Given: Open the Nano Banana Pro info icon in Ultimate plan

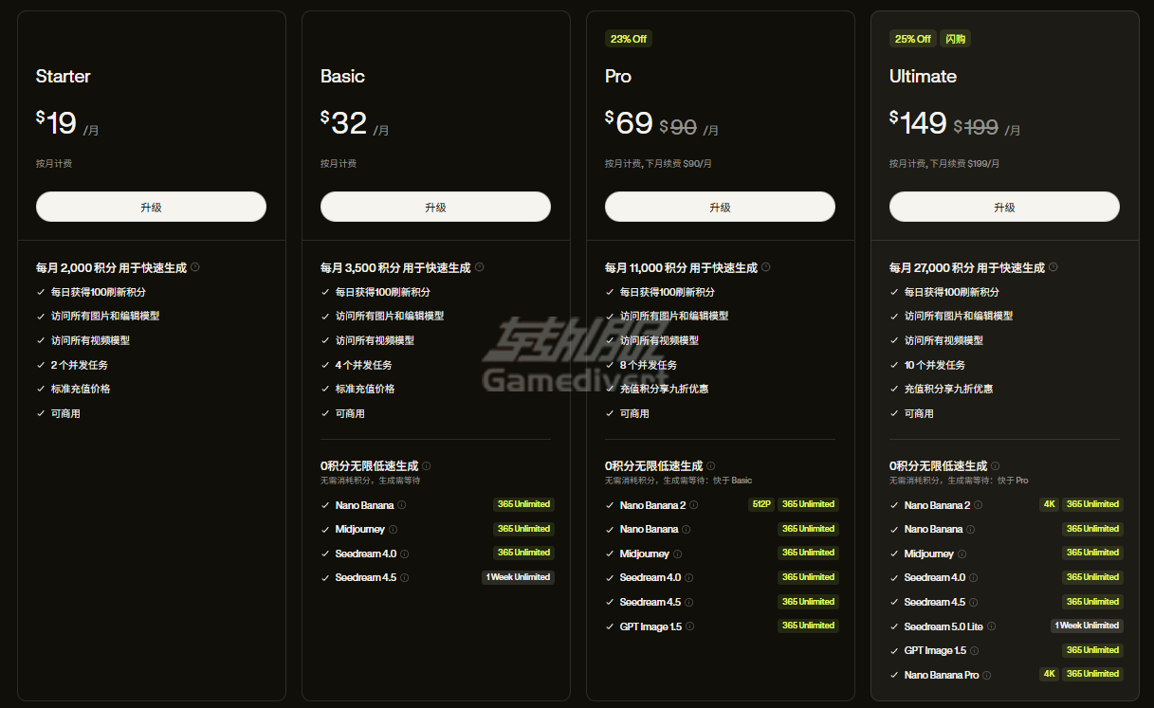Looking at the screenshot, I should [x=986, y=674].
